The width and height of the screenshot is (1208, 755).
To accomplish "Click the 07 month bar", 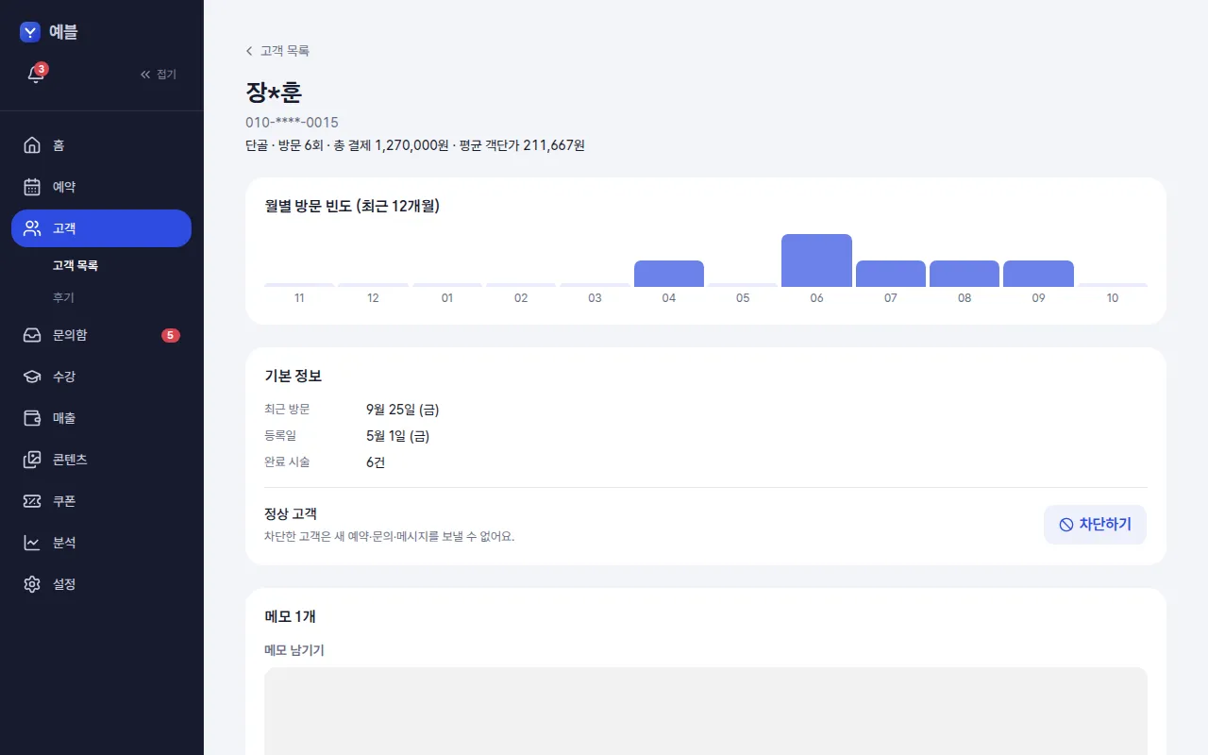I will pyautogui.click(x=891, y=274).
